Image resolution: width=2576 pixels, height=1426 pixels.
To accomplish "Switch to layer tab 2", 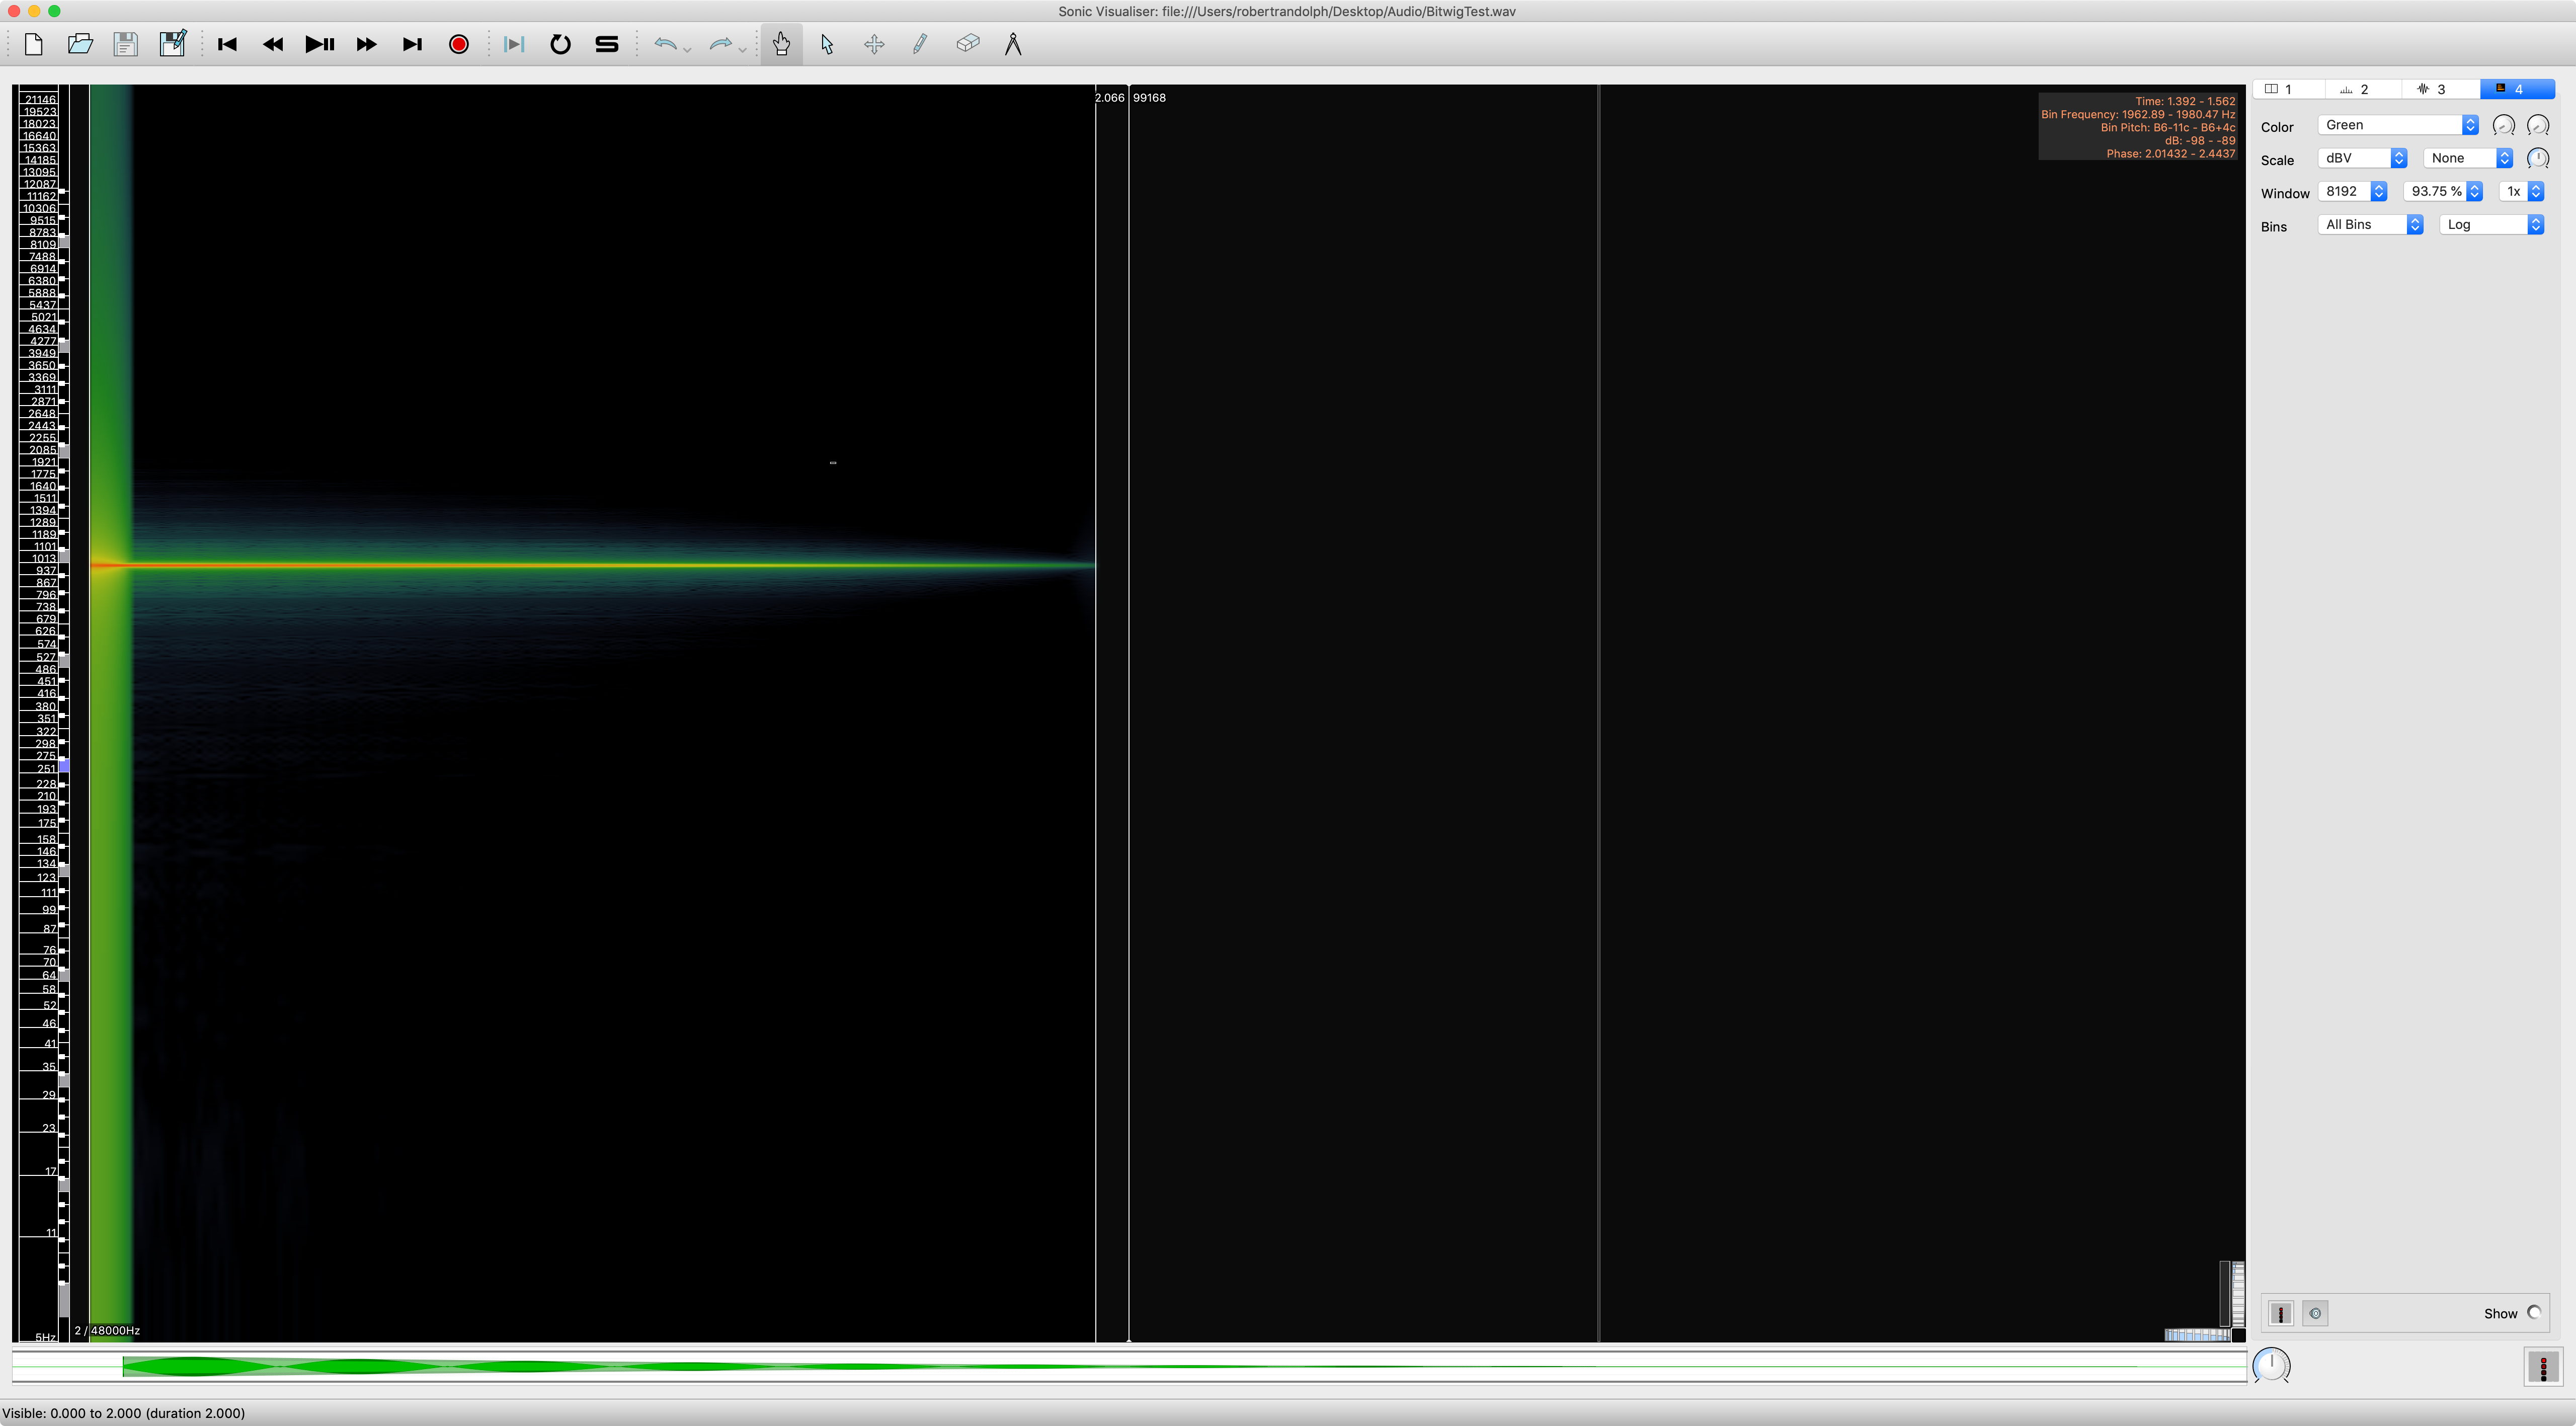I will tap(2363, 89).
